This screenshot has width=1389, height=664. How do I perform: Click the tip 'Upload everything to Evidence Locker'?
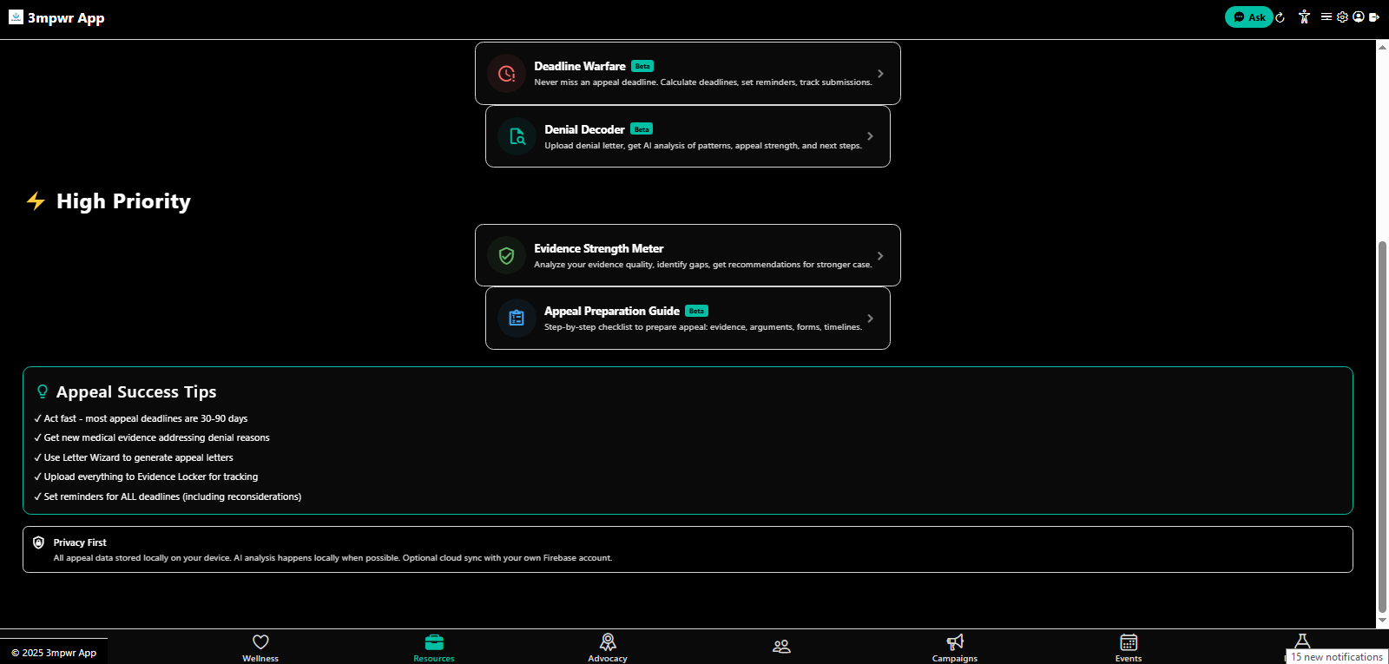(x=146, y=477)
